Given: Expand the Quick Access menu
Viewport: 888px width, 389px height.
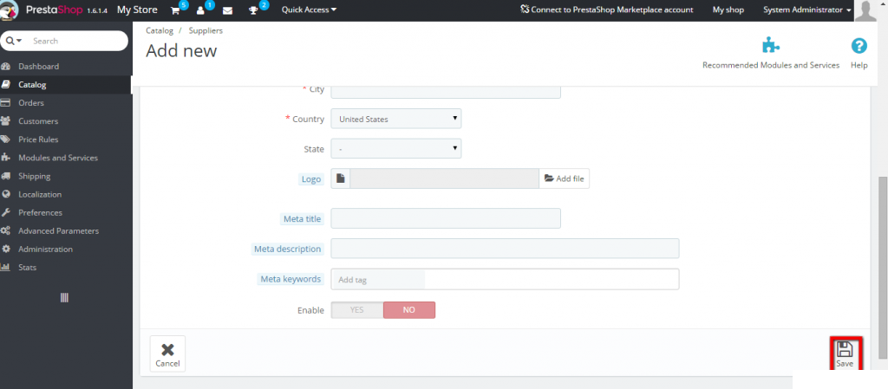Looking at the screenshot, I should (309, 10).
